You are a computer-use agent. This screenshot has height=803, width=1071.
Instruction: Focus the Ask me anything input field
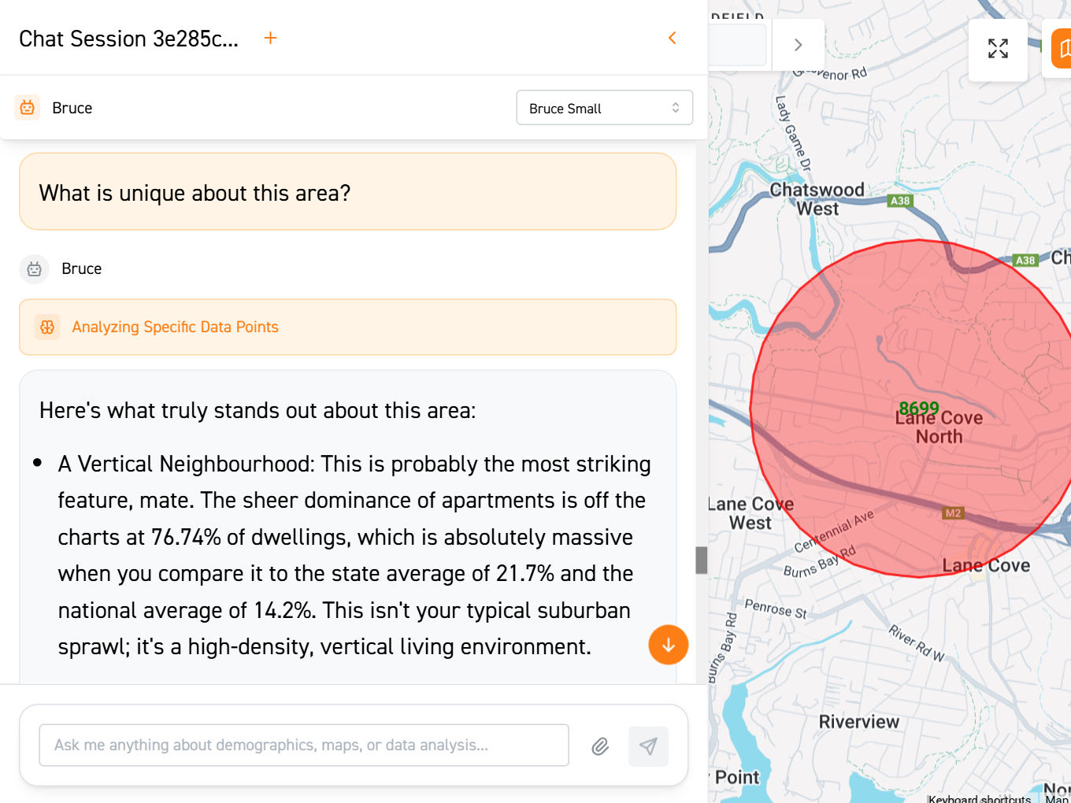pyautogui.click(x=303, y=745)
